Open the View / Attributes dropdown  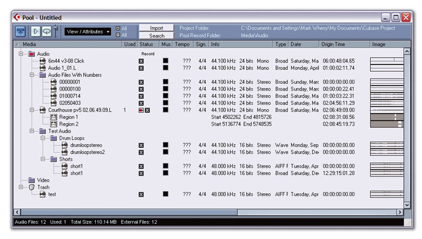pyautogui.click(x=88, y=31)
